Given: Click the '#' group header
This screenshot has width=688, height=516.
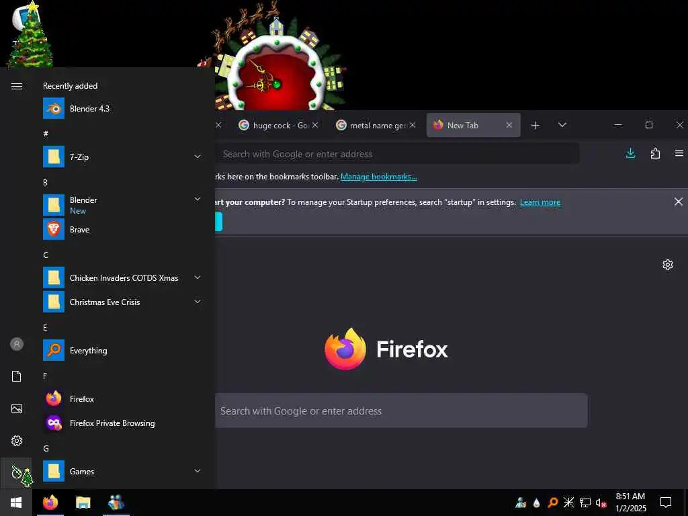Looking at the screenshot, I should point(46,134).
